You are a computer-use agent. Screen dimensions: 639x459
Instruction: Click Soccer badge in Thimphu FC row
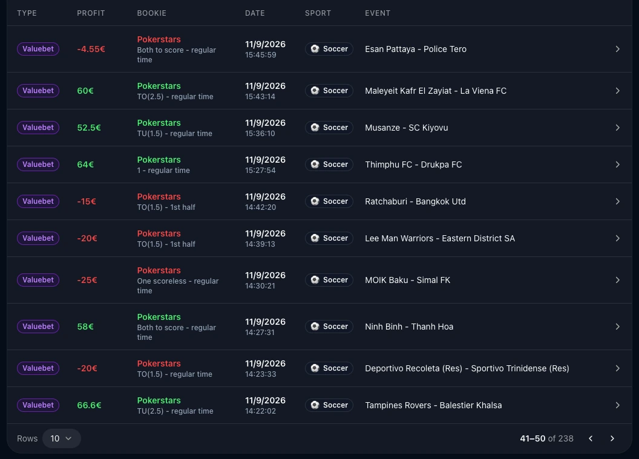[x=329, y=164]
